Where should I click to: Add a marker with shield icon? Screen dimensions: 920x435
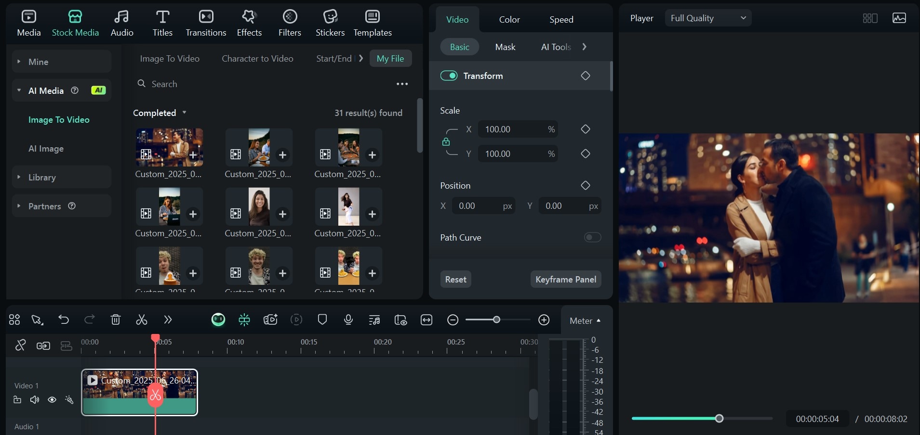coord(322,320)
